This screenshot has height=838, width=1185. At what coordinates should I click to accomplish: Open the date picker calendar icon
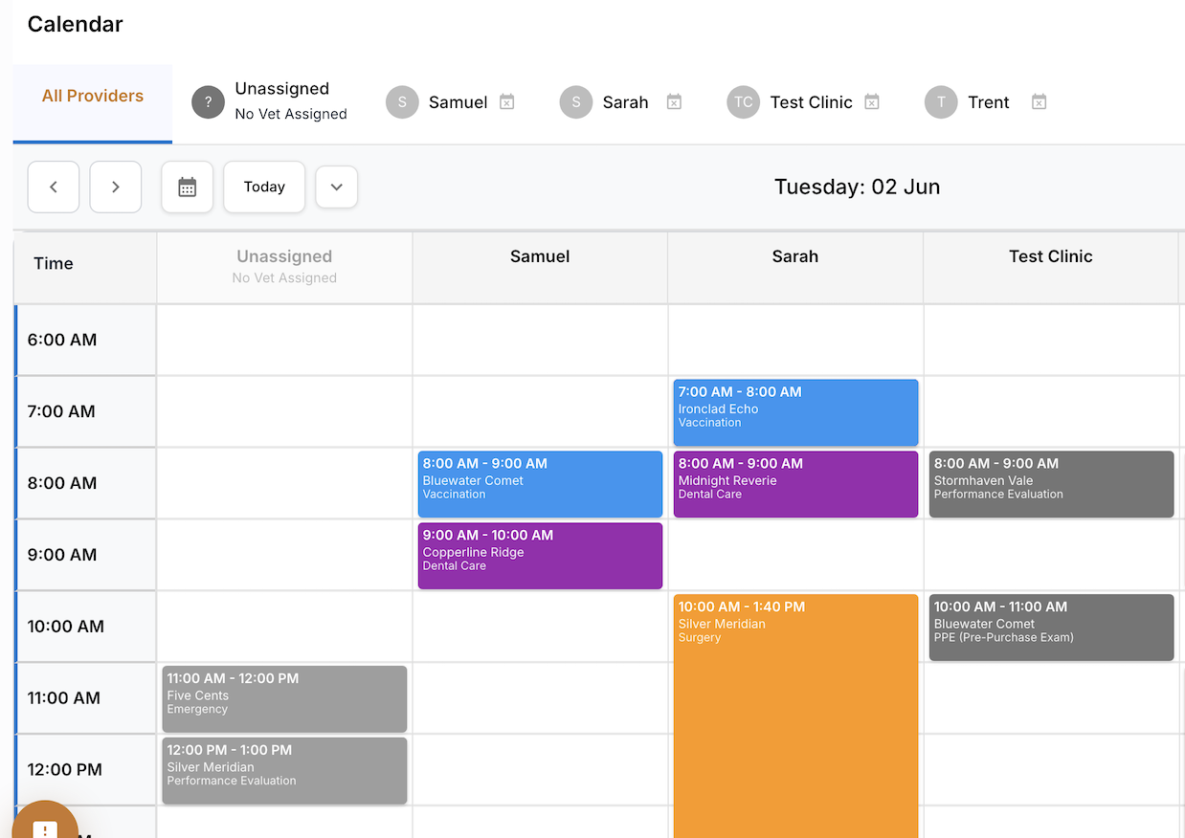click(188, 187)
